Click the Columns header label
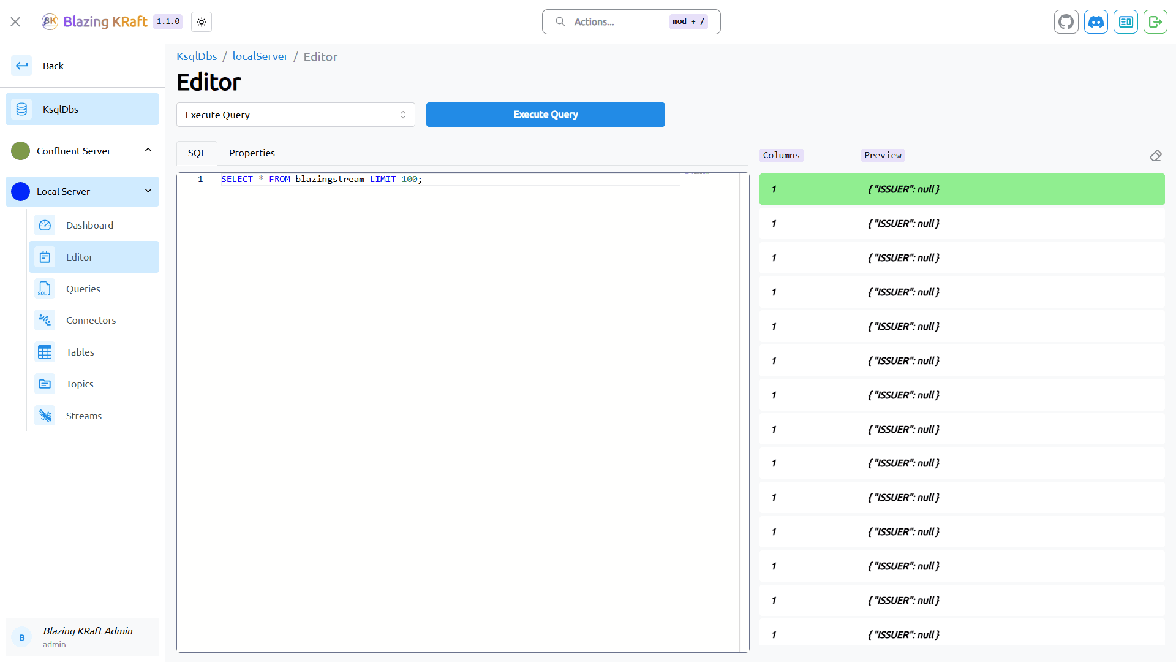Screen dimensions: 1176x662 781,155
